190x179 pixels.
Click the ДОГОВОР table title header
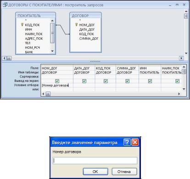click(85, 16)
